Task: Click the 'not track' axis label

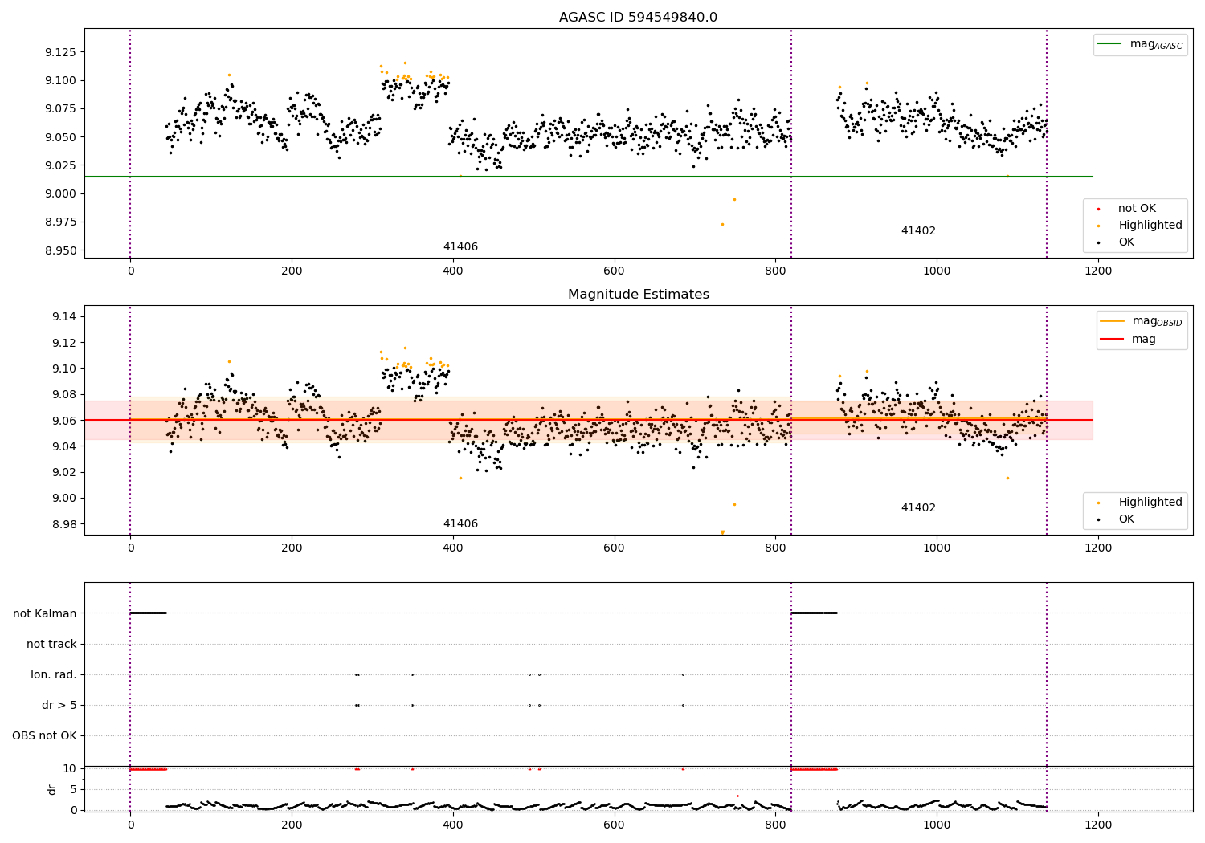Action: click(51, 644)
